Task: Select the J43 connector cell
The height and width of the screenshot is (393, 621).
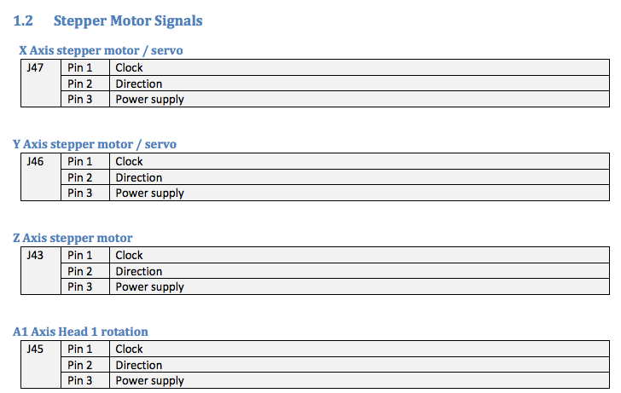Action: tap(41, 271)
